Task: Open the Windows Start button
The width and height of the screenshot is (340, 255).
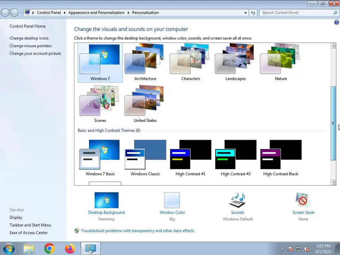Action: 9,248
